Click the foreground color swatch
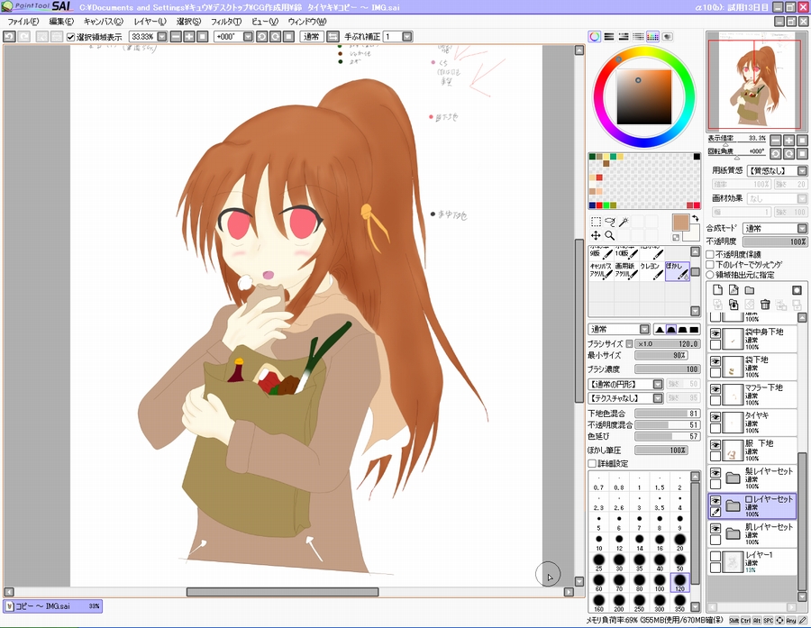 [679, 223]
